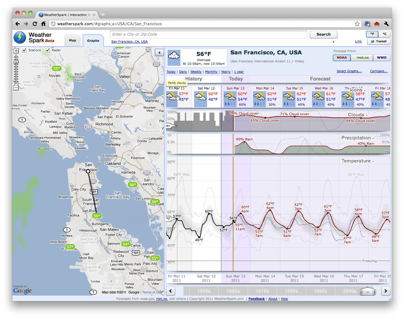Click the Search button
404x318 pixels.
(x=323, y=34)
